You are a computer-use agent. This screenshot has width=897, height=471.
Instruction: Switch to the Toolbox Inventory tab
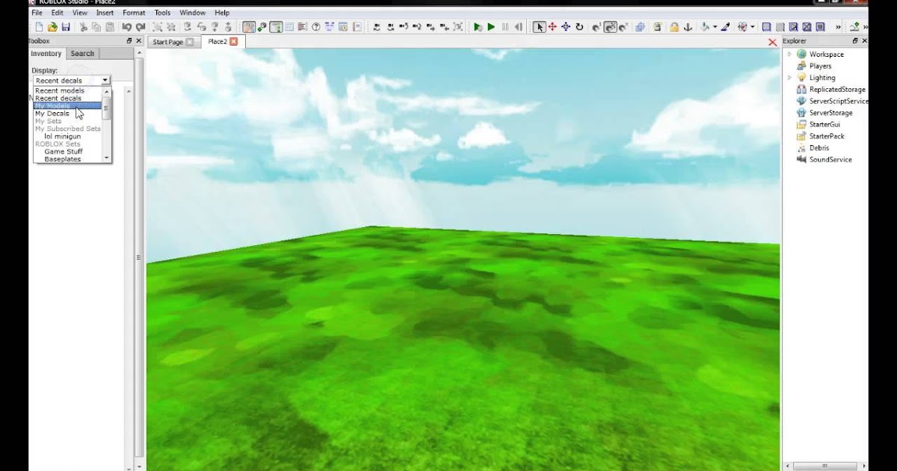[46, 54]
